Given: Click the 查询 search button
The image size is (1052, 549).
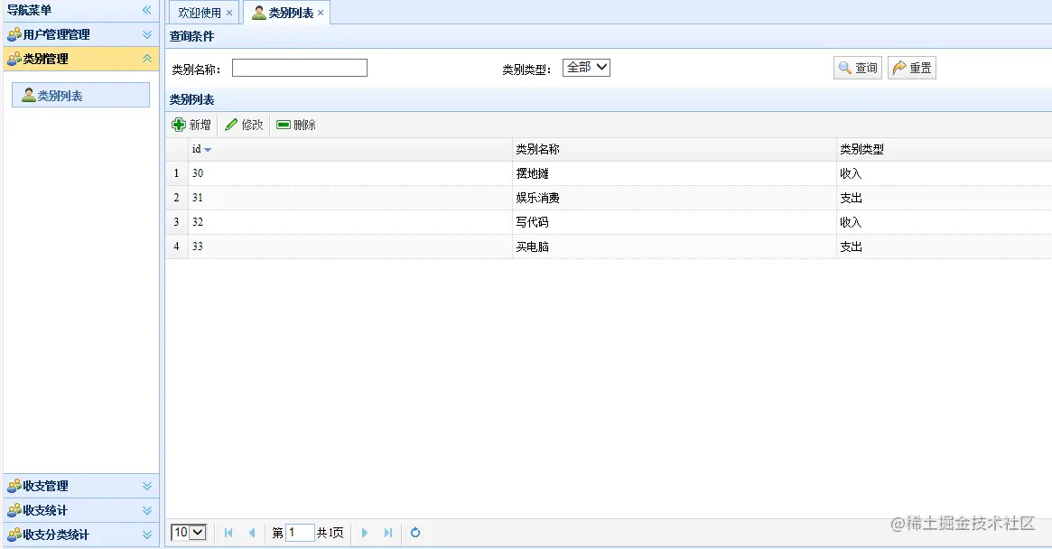Looking at the screenshot, I should 858,68.
